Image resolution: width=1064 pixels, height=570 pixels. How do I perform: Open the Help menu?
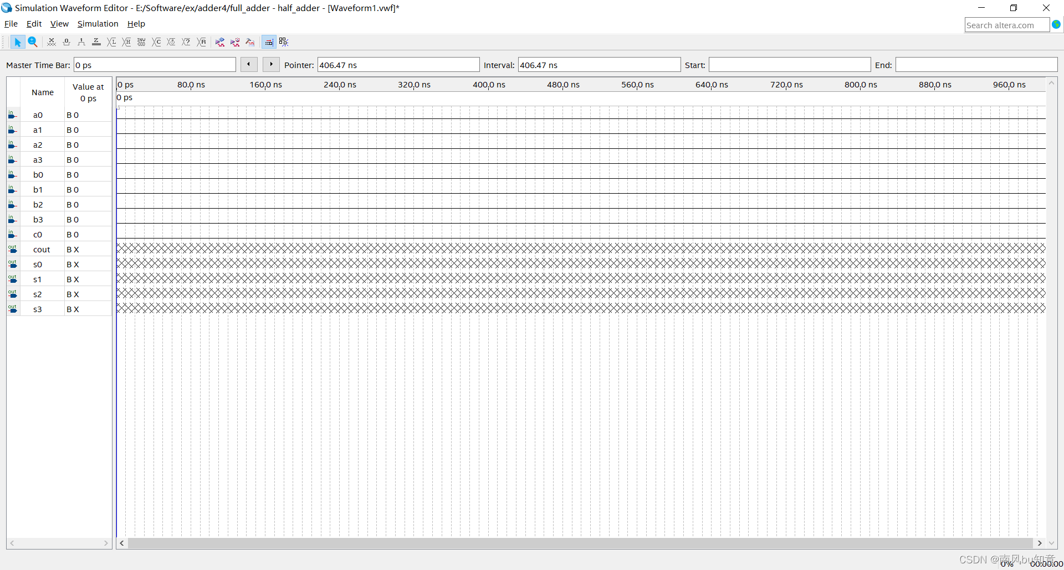[136, 24]
